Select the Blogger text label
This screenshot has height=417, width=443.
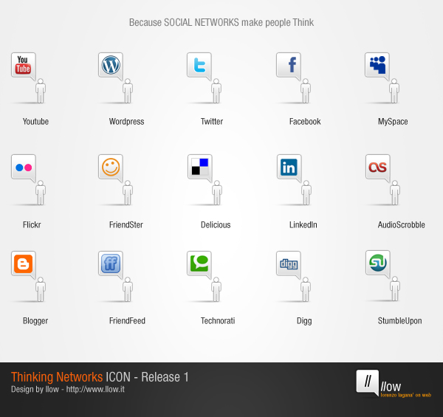click(x=35, y=321)
